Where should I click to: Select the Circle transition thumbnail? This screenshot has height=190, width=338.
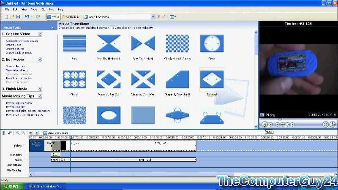click(212, 43)
